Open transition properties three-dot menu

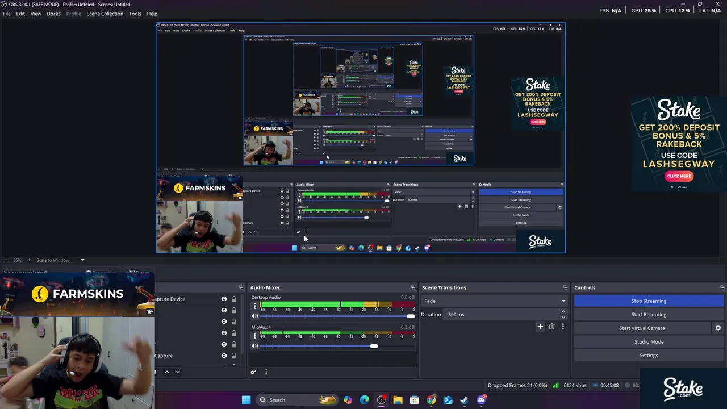click(563, 327)
